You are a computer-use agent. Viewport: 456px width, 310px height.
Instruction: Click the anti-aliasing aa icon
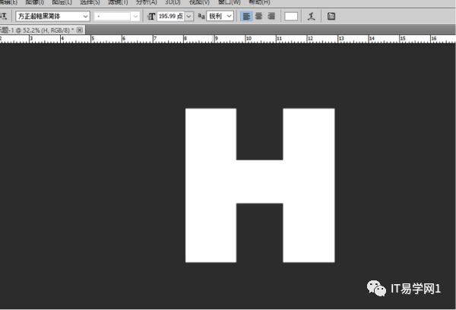[x=201, y=16]
